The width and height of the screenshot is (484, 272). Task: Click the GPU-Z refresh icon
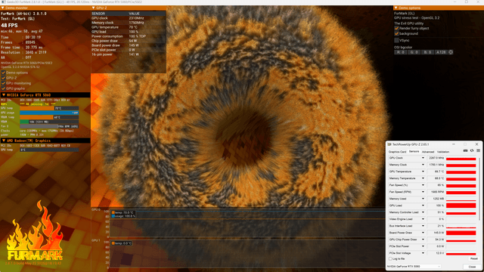(x=472, y=151)
